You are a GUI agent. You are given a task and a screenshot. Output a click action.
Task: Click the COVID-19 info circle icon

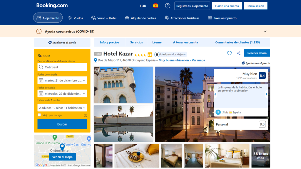[x=39, y=31]
